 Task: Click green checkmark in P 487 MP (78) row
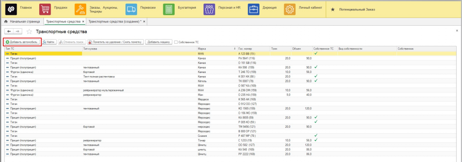(x=315, y=135)
